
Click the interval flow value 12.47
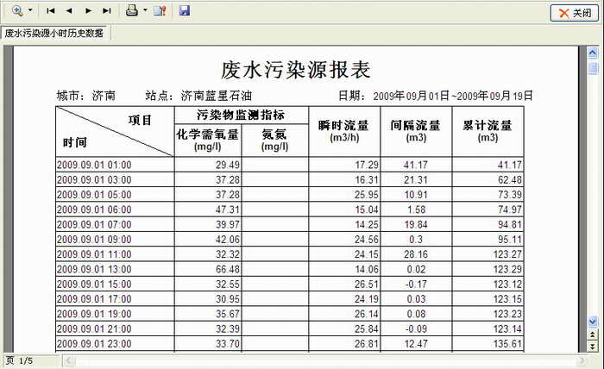(x=416, y=344)
